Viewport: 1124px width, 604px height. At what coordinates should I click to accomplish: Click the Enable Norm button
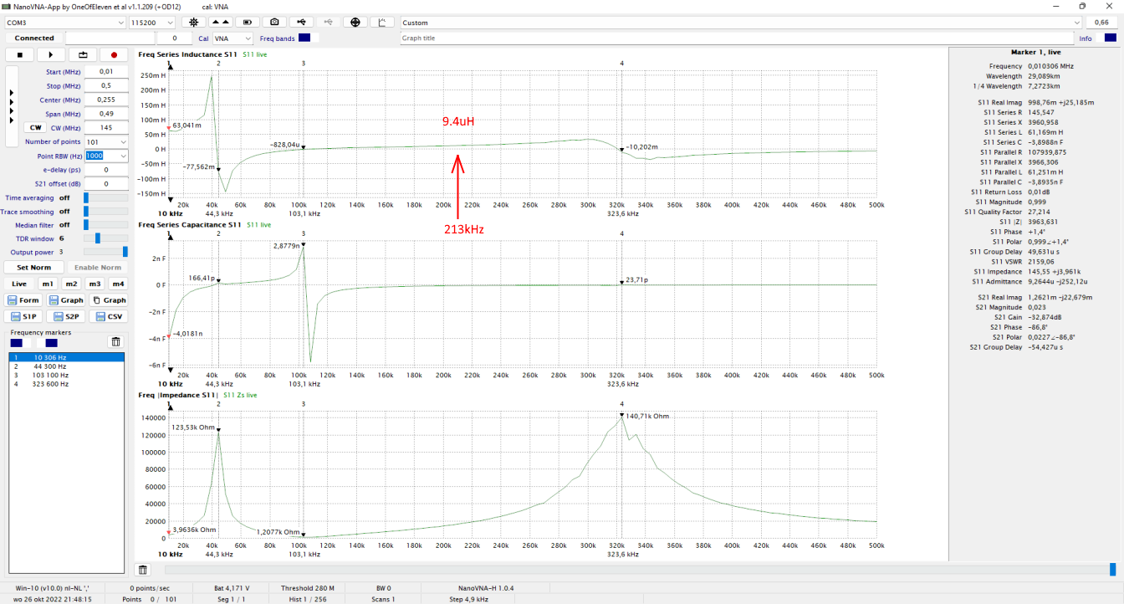pyautogui.click(x=97, y=268)
